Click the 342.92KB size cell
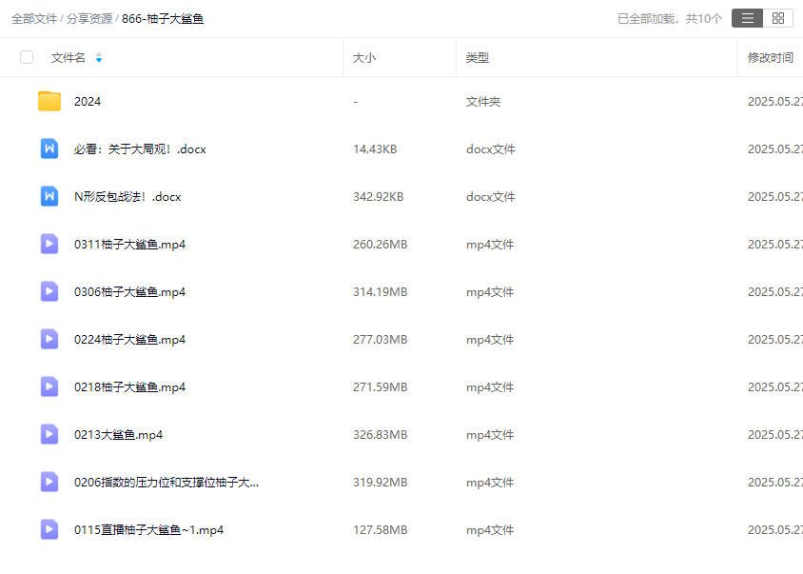Image resolution: width=803 pixels, height=574 pixels. click(378, 197)
